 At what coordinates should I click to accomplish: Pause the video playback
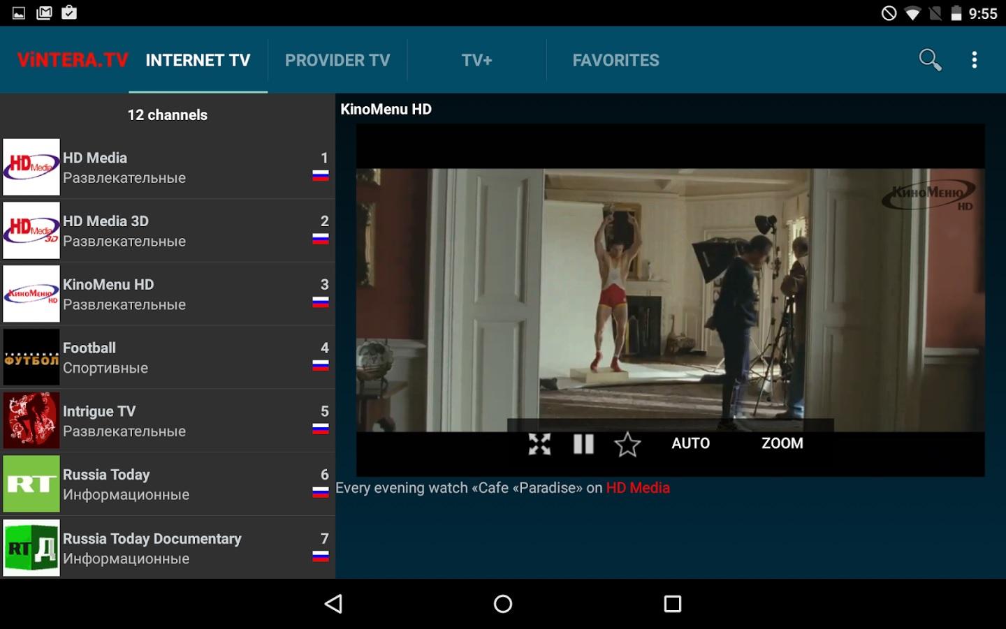(x=583, y=443)
